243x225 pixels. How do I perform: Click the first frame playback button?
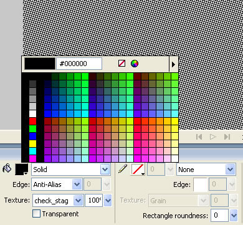coord(199,136)
